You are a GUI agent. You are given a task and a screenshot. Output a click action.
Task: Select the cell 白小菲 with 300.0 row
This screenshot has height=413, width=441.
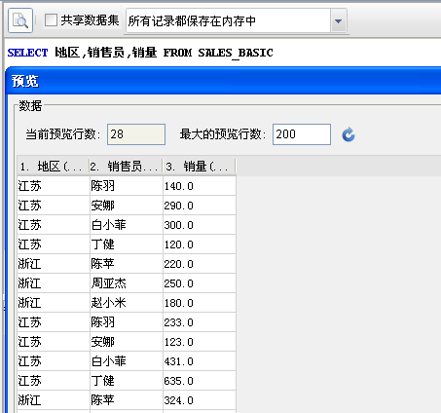point(127,225)
